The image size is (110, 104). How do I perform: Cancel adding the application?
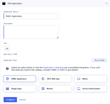coord(22,100)
